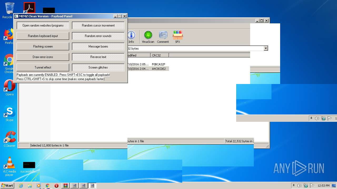Open the network status tray icon
Viewport: 337px width, 189px height.
(x=306, y=186)
